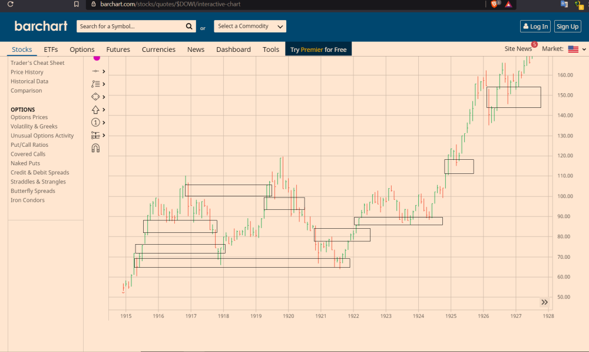The image size is (589, 352).
Task: Click the measure/alignment tool icon
Action: point(95,136)
